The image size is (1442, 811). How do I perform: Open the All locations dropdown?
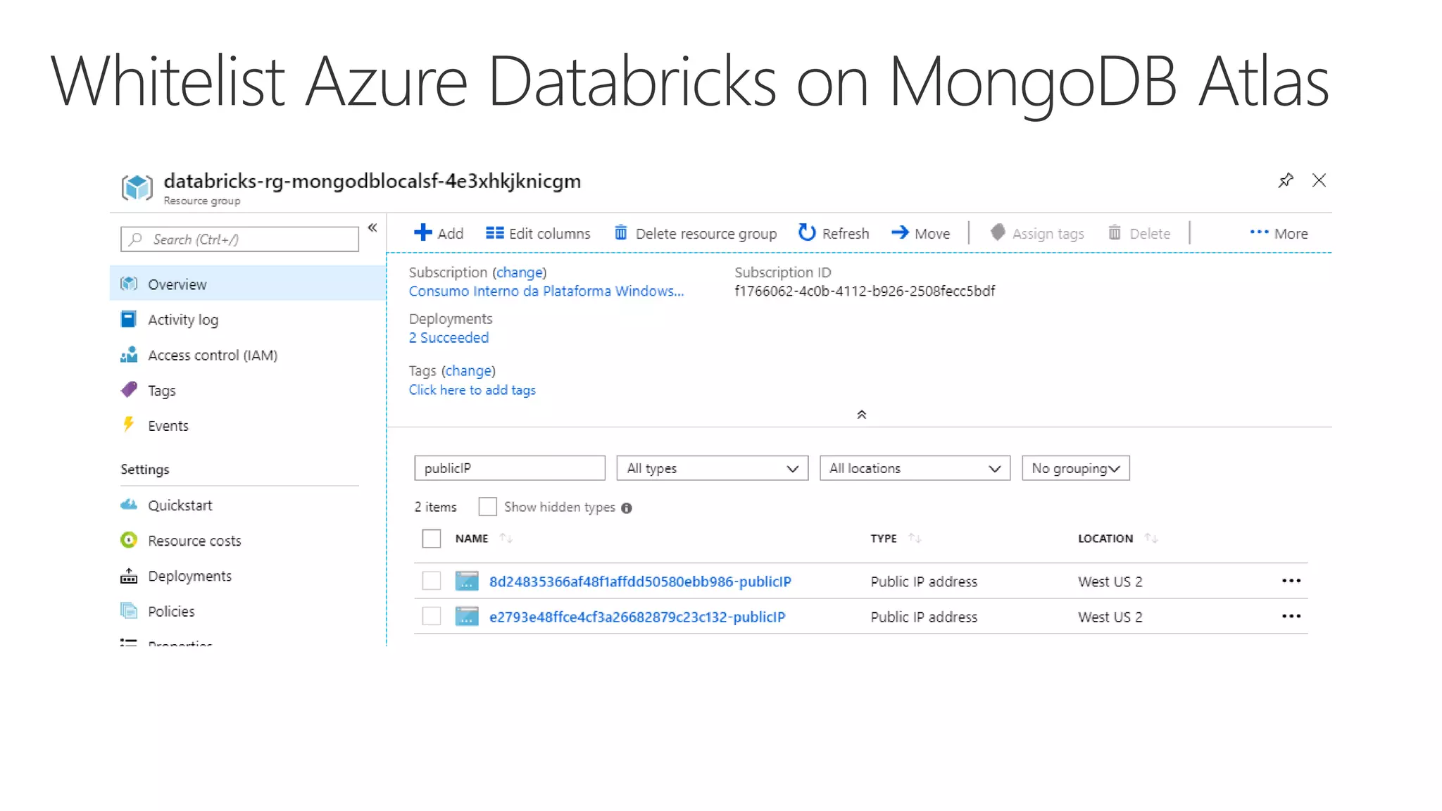pyautogui.click(x=914, y=468)
